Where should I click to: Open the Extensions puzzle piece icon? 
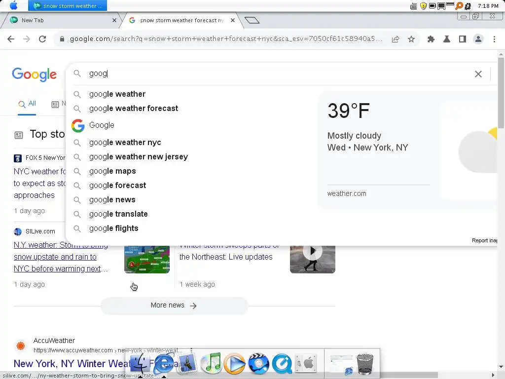click(431, 39)
